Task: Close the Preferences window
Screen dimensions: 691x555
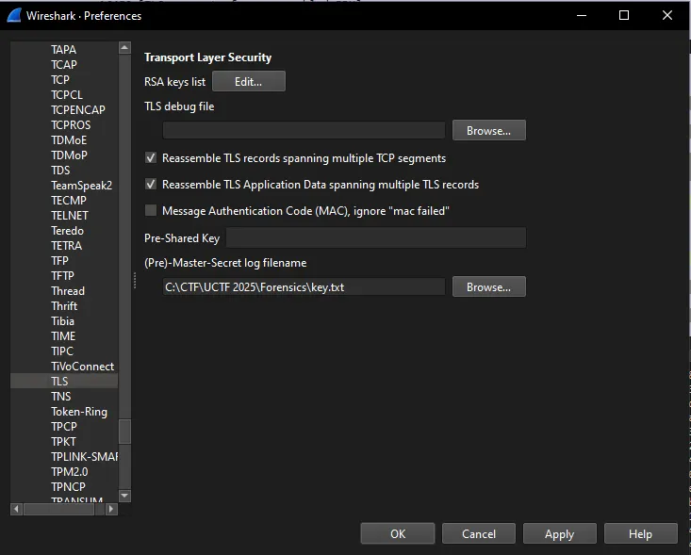Action: pos(667,15)
